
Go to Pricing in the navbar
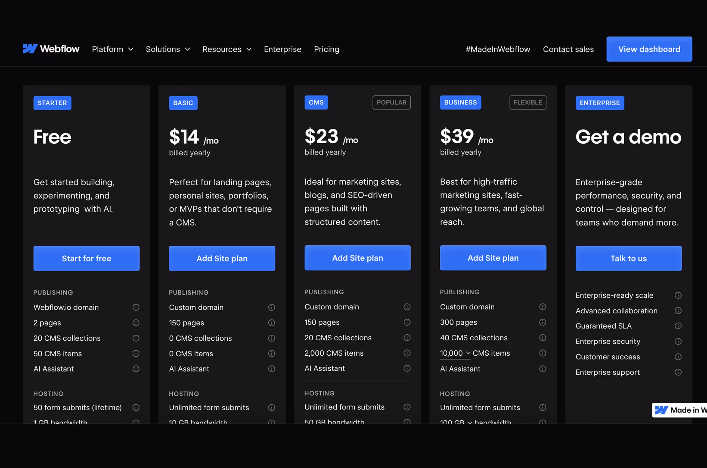[x=326, y=49]
